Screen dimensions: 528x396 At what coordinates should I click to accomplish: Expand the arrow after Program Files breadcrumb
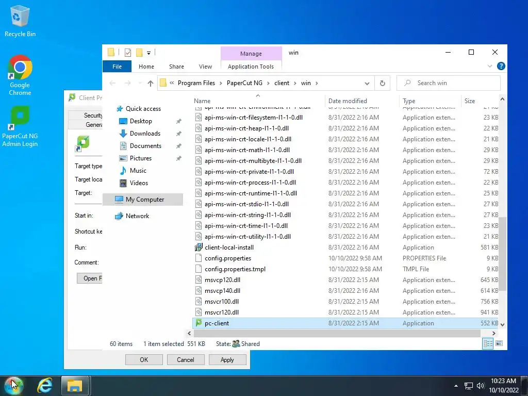221,83
